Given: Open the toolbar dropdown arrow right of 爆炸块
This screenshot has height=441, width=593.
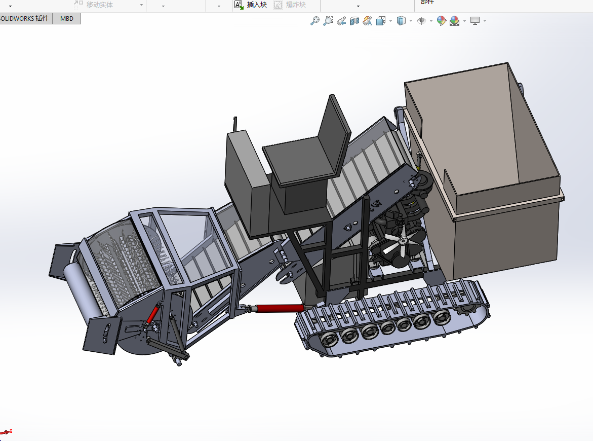Looking at the screenshot, I should [358, 6].
